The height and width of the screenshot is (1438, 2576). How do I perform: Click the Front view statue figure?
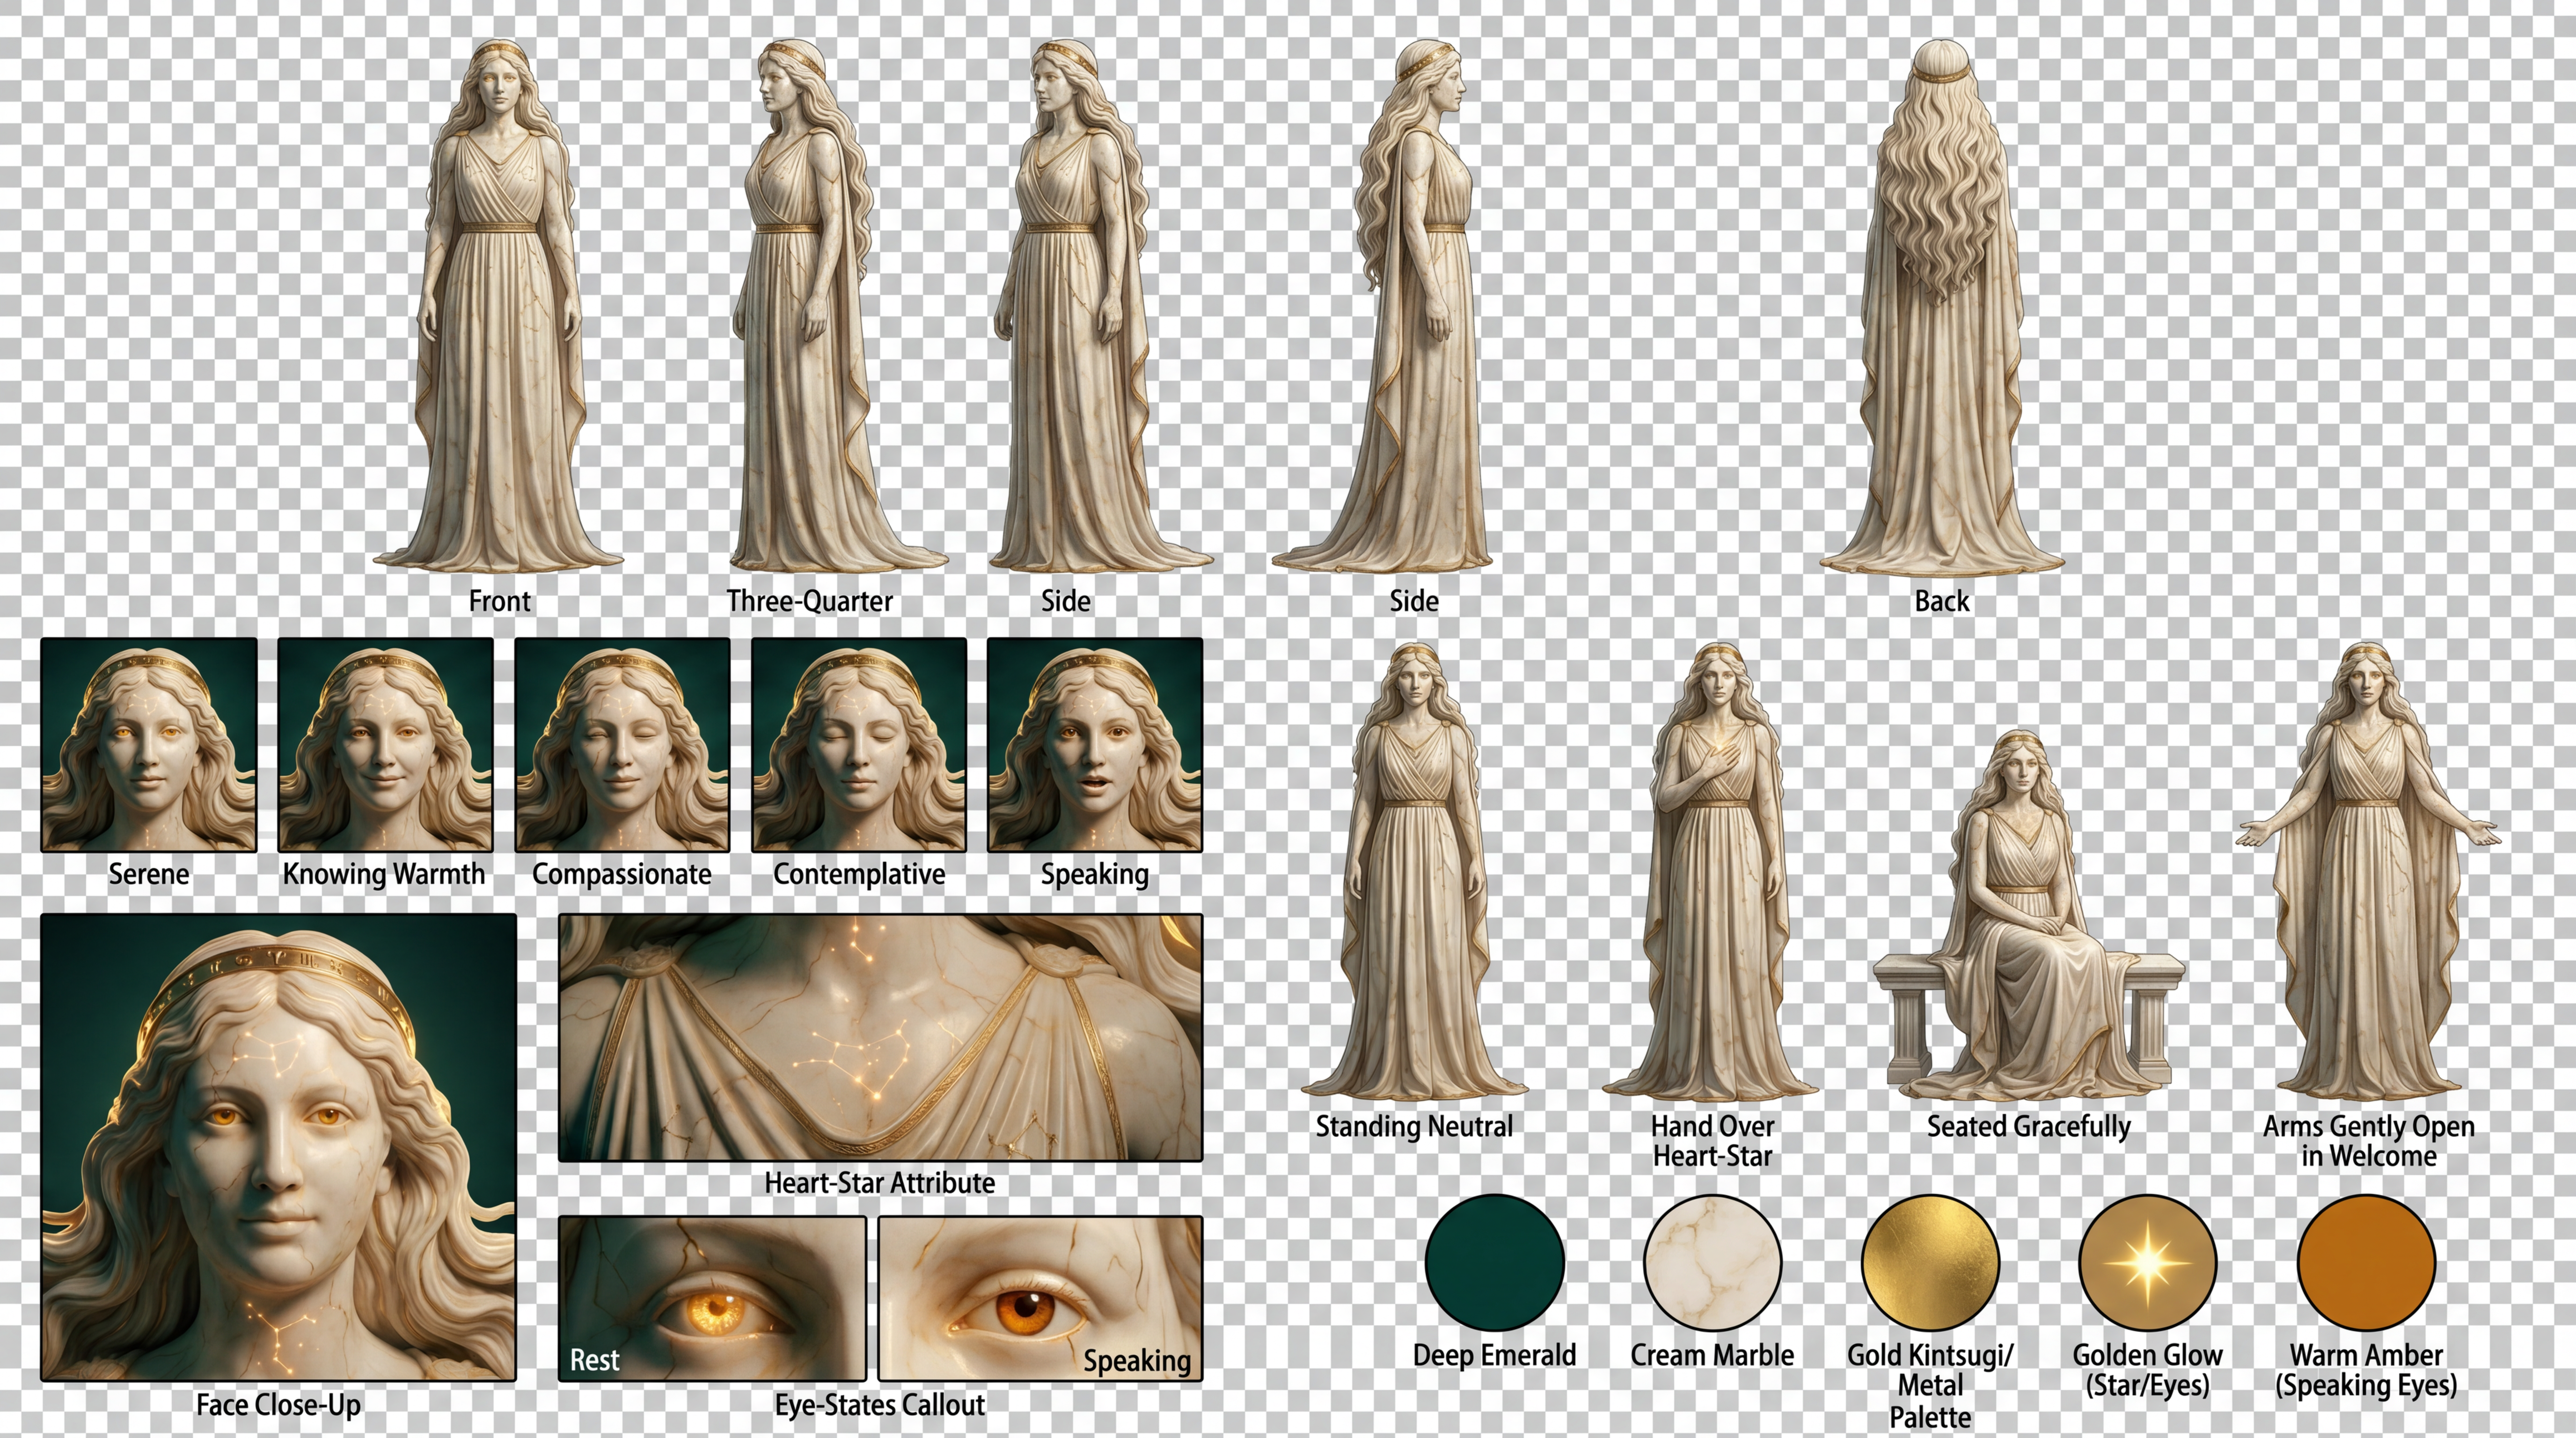coord(498,307)
